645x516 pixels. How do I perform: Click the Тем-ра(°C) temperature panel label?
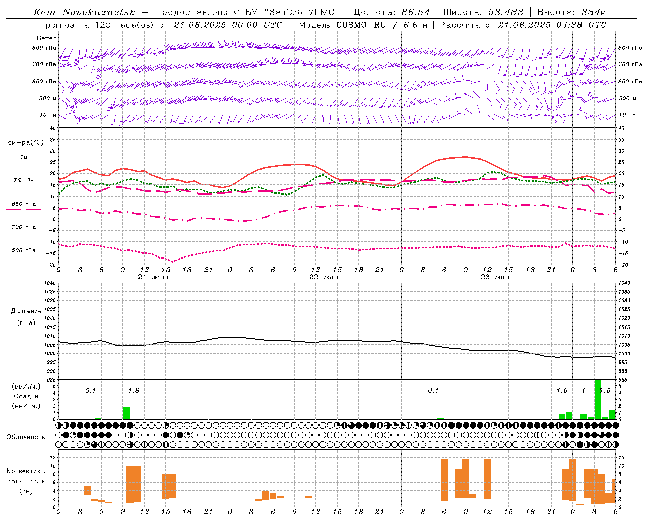tap(24, 143)
